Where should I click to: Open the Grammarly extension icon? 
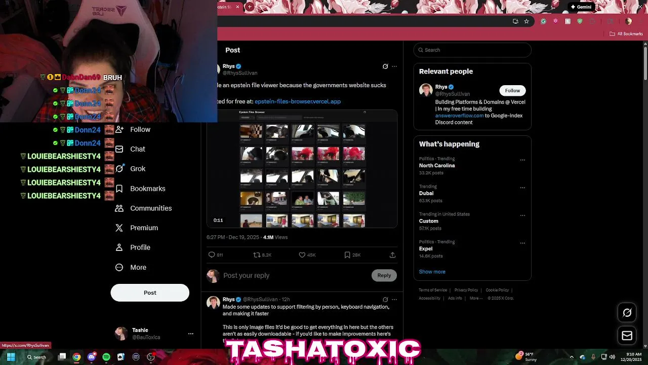click(x=543, y=21)
